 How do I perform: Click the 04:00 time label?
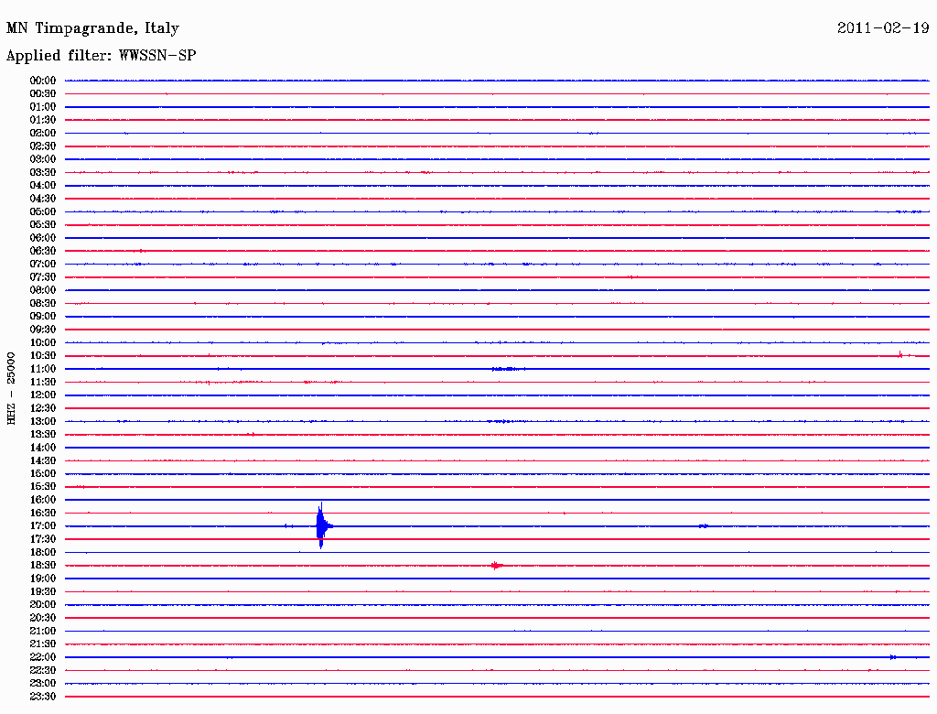click(43, 186)
